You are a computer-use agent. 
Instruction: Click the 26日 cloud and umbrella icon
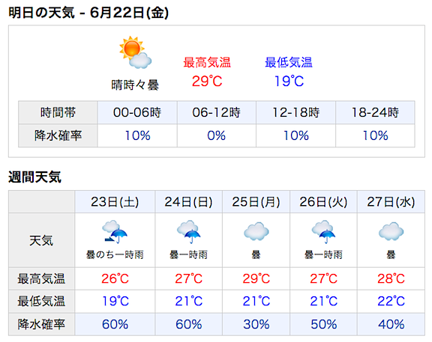click(x=323, y=232)
